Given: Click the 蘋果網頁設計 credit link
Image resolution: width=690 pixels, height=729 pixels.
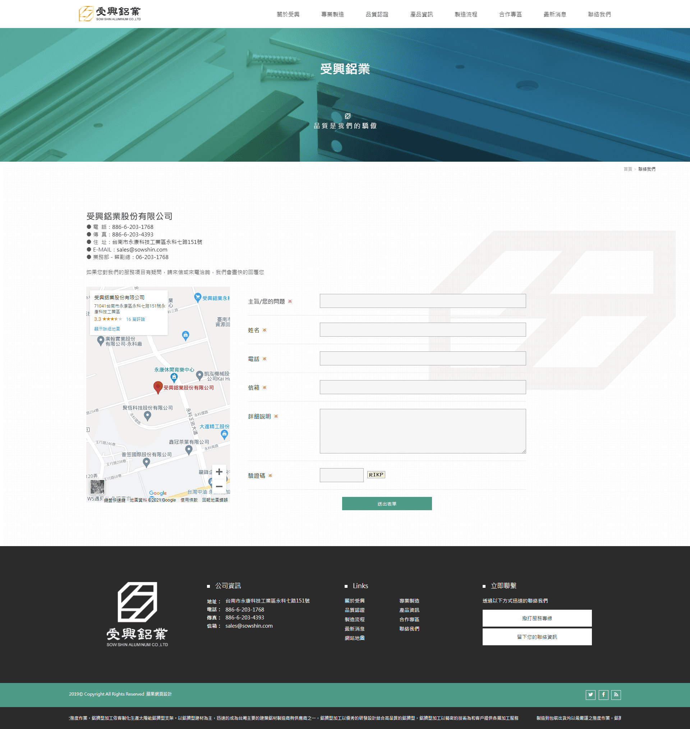Looking at the screenshot, I should pos(159,694).
